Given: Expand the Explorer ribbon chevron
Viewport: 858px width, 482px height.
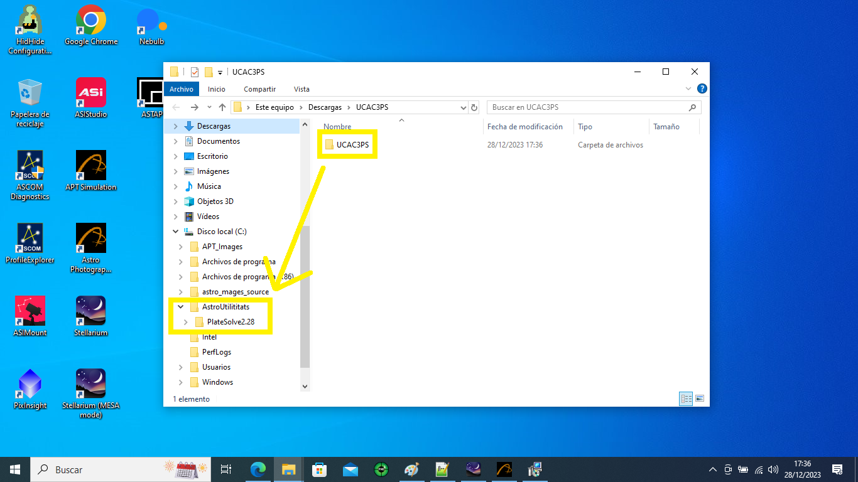Looking at the screenshot, I should [x=688, y=89].
